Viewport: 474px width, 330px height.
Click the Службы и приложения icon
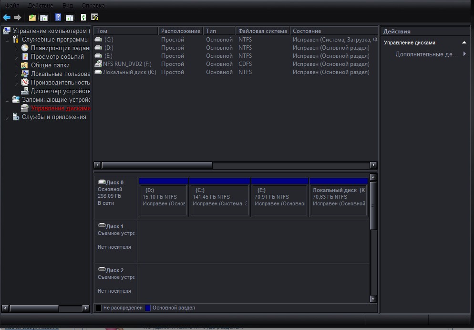pyautogui.click(x=16, y=117)
